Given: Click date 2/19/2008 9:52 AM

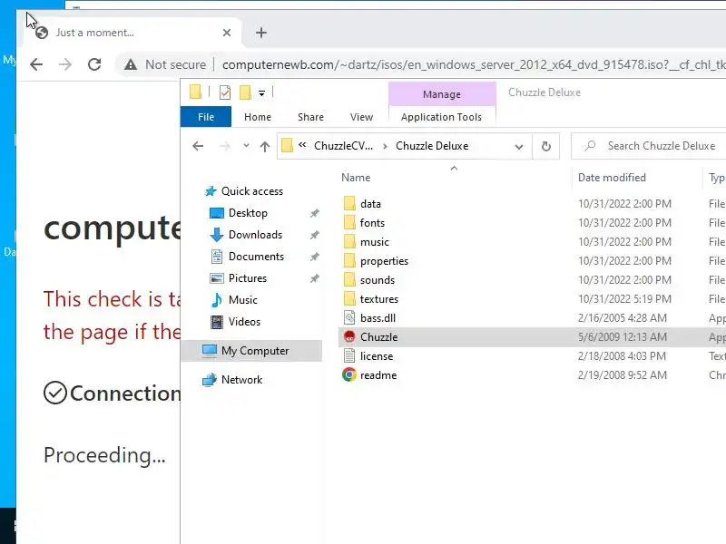Looking at the screenshot, I should (x=622, y=375).
